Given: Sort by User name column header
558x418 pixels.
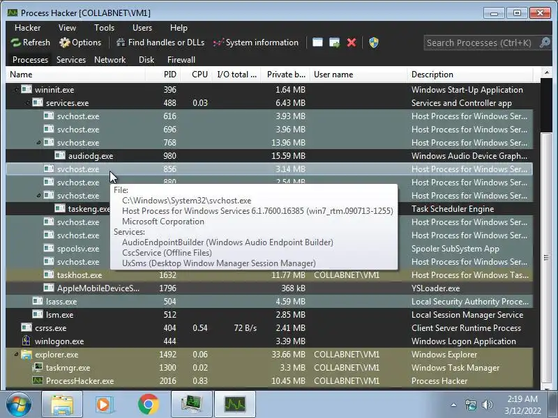Looking at the screenshot, I should (x=359, y=75).
